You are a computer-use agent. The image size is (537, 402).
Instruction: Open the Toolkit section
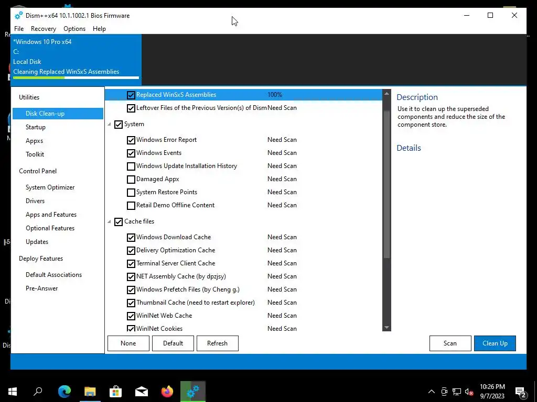(x=35, y=154)
